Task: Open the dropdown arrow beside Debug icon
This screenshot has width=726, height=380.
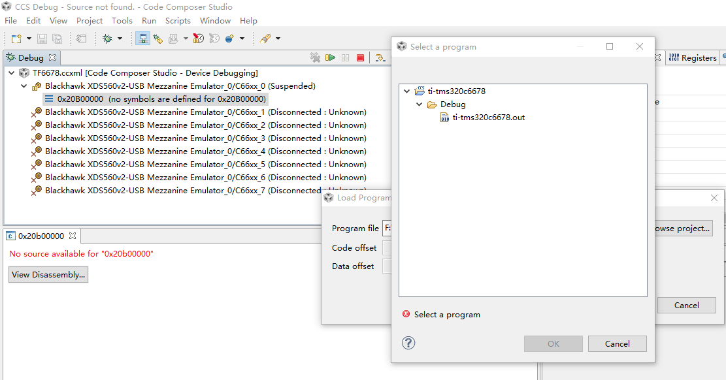Action: coord(120,39)
